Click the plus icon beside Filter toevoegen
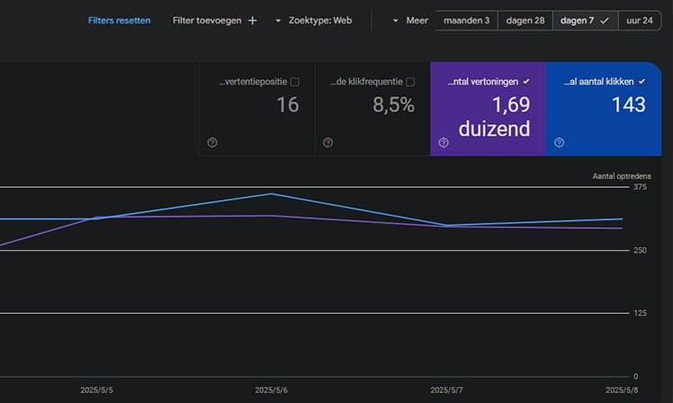The width and height of the screenshot is (673, 403). (x=253, y=21)
